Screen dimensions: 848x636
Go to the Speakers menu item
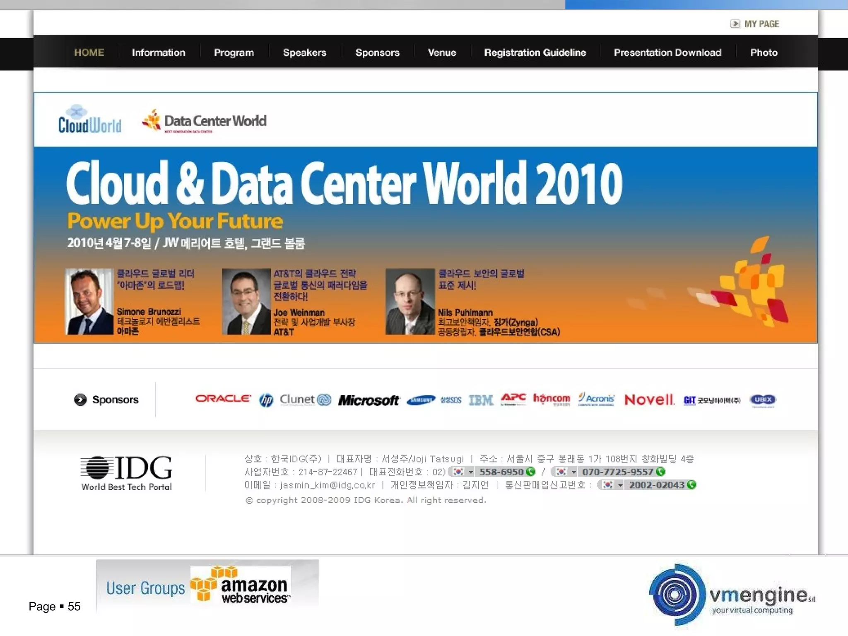click(304, 53)
